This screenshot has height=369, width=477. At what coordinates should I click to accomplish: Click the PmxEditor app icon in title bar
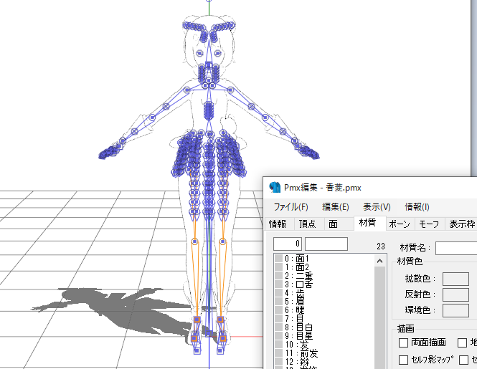pos(275,188)
